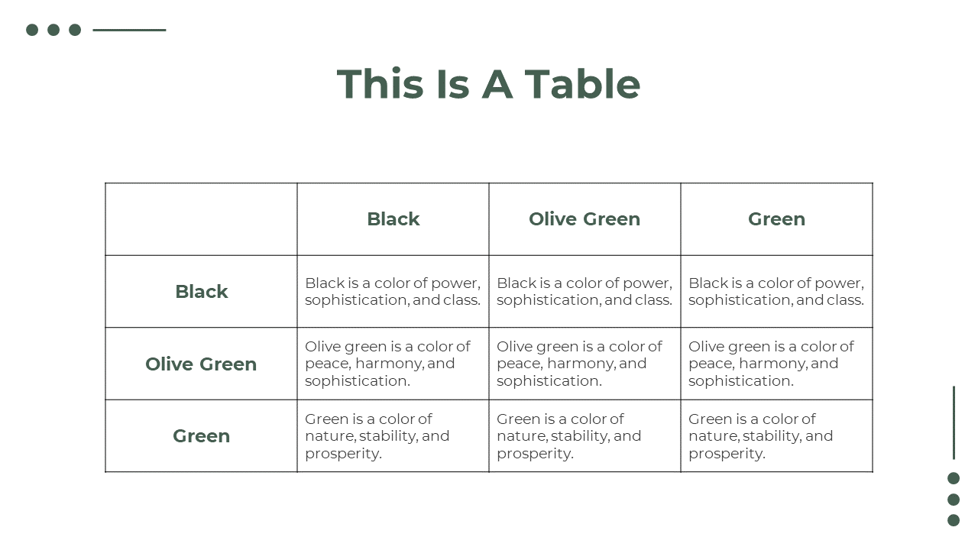Click third dot in top-left decoration
Screen dimensions: 978x550
(x=75, y=30)
